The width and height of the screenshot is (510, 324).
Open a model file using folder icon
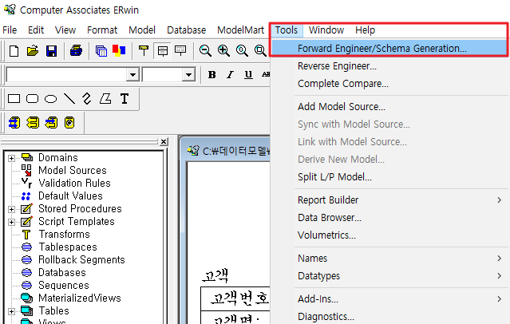pyautogui.click(x=33, y=51)
